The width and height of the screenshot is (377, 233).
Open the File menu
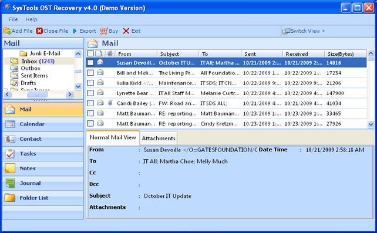click(x=14, y=19)
